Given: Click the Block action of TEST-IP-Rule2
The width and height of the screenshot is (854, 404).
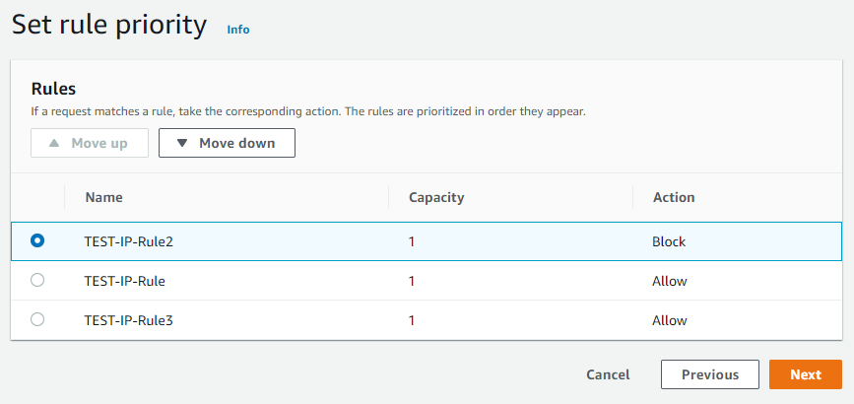Looking at the screenshot, I should pyautogui.click(x=669, y=240).
